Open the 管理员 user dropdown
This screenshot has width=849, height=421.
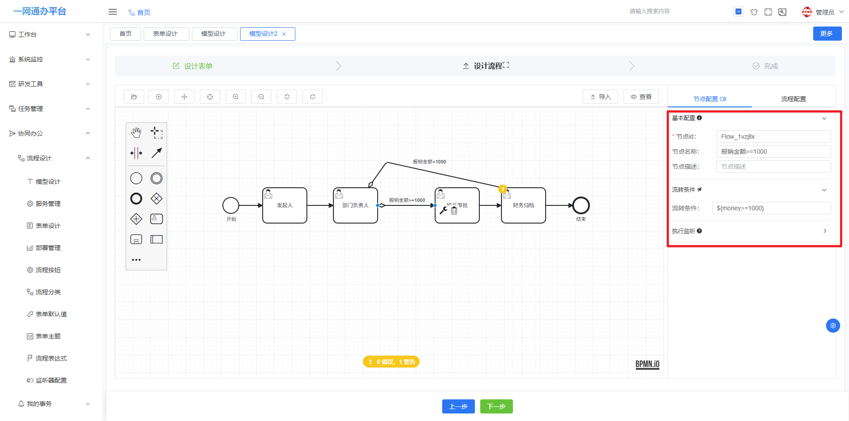click(823, 12)
